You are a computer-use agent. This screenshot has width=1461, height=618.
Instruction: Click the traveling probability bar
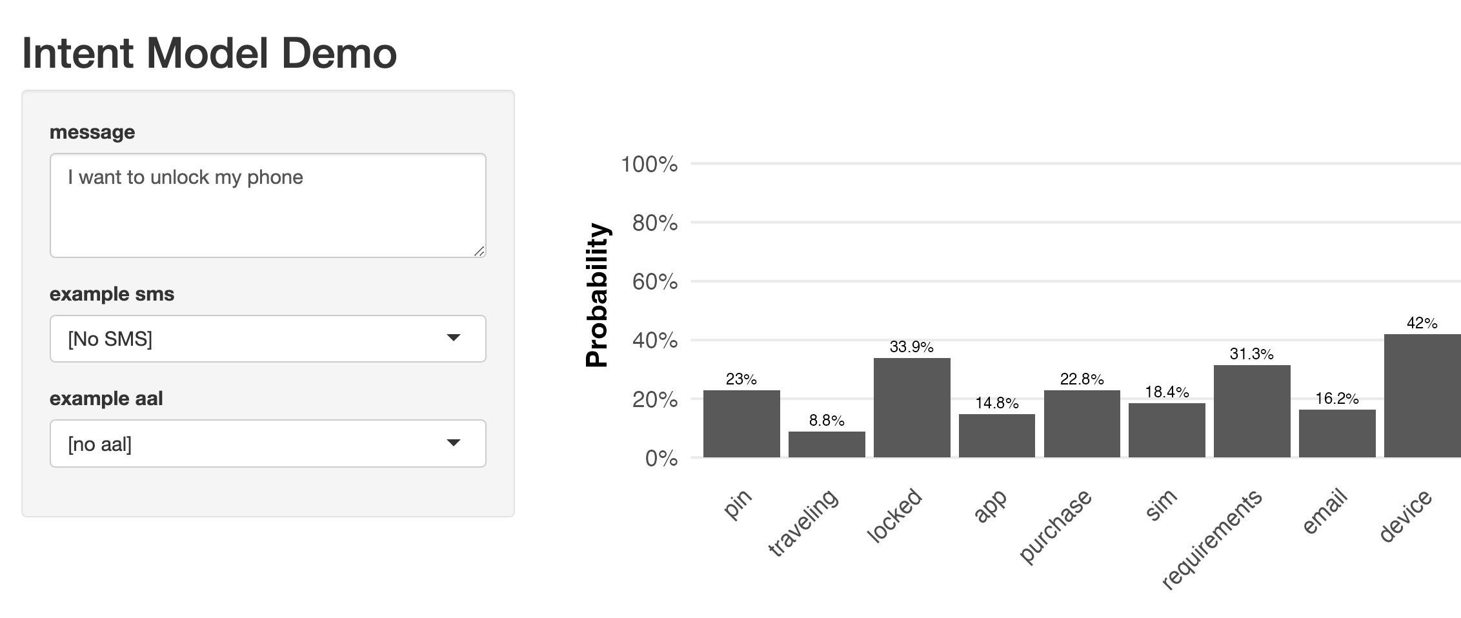(x=827, y=444)
